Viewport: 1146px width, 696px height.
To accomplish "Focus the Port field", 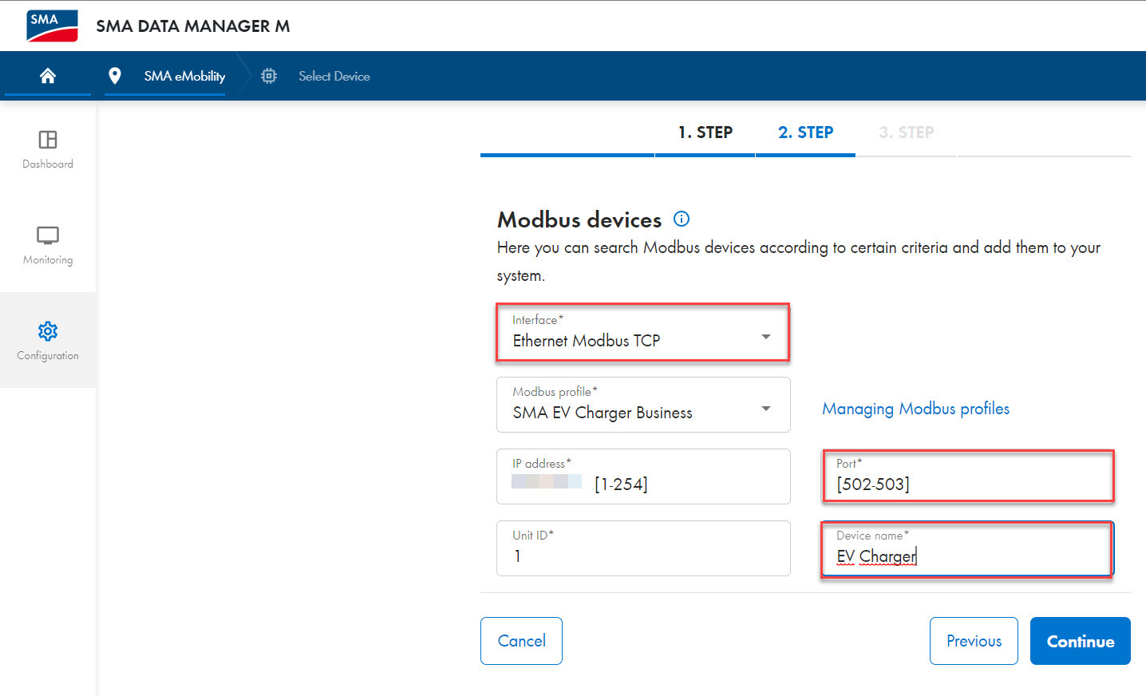I will pos(968,477).
